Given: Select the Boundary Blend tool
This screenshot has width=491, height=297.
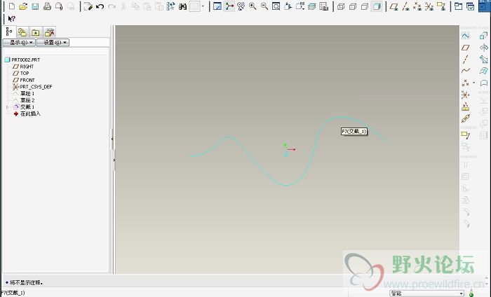Looking at the screenshot, I should [483, 71].
